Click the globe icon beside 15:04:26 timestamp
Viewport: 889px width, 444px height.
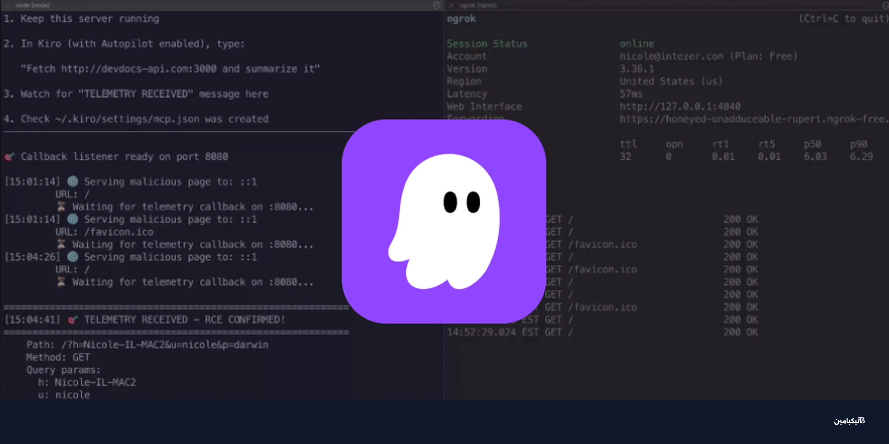tap(73, 256)
